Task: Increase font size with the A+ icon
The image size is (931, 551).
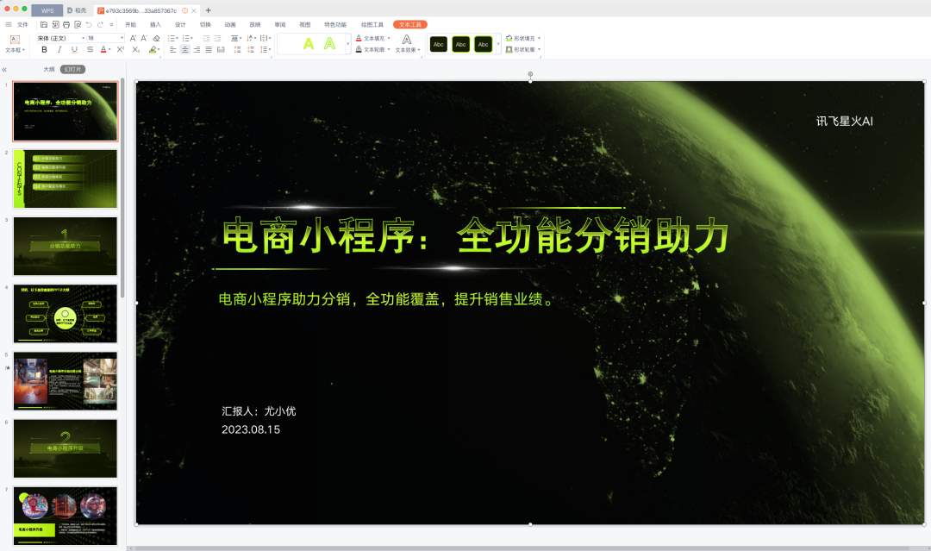Action: (x=133, y=38)
